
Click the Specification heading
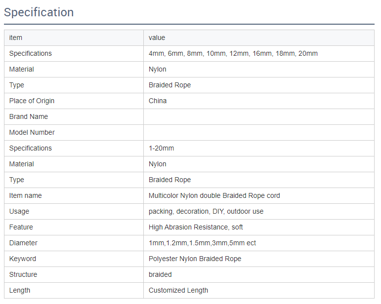point(39,12)
